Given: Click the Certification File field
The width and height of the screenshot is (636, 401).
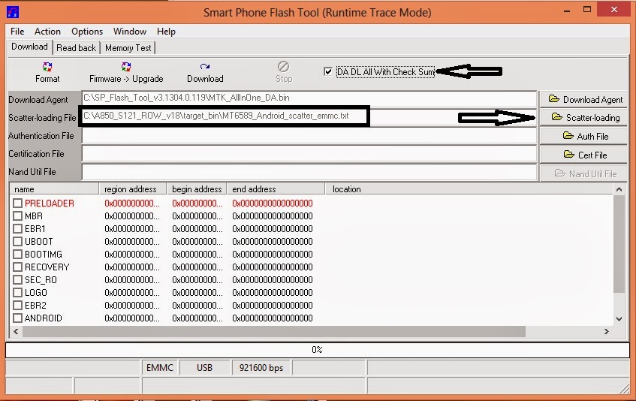Looking at the screenshot, I should [309, 154].
